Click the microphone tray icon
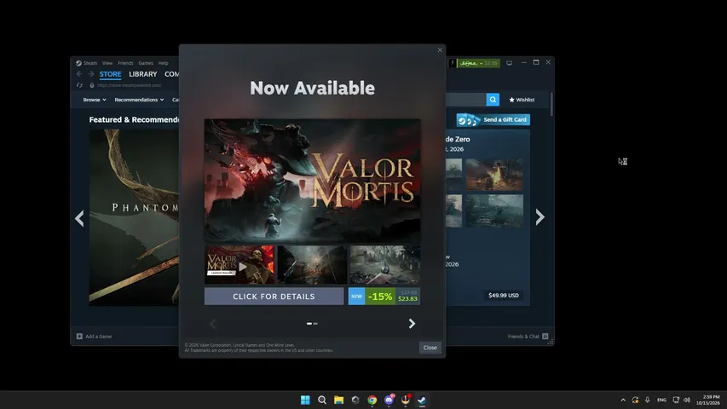 pos(647,400)
